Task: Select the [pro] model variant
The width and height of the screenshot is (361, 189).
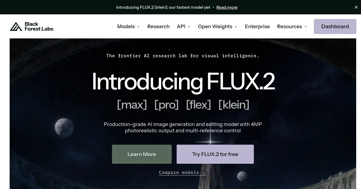Action: click(166, 105)
